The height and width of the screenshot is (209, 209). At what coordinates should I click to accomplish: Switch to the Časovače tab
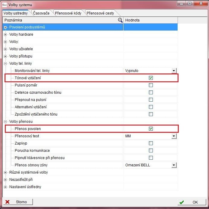[41, 13]
